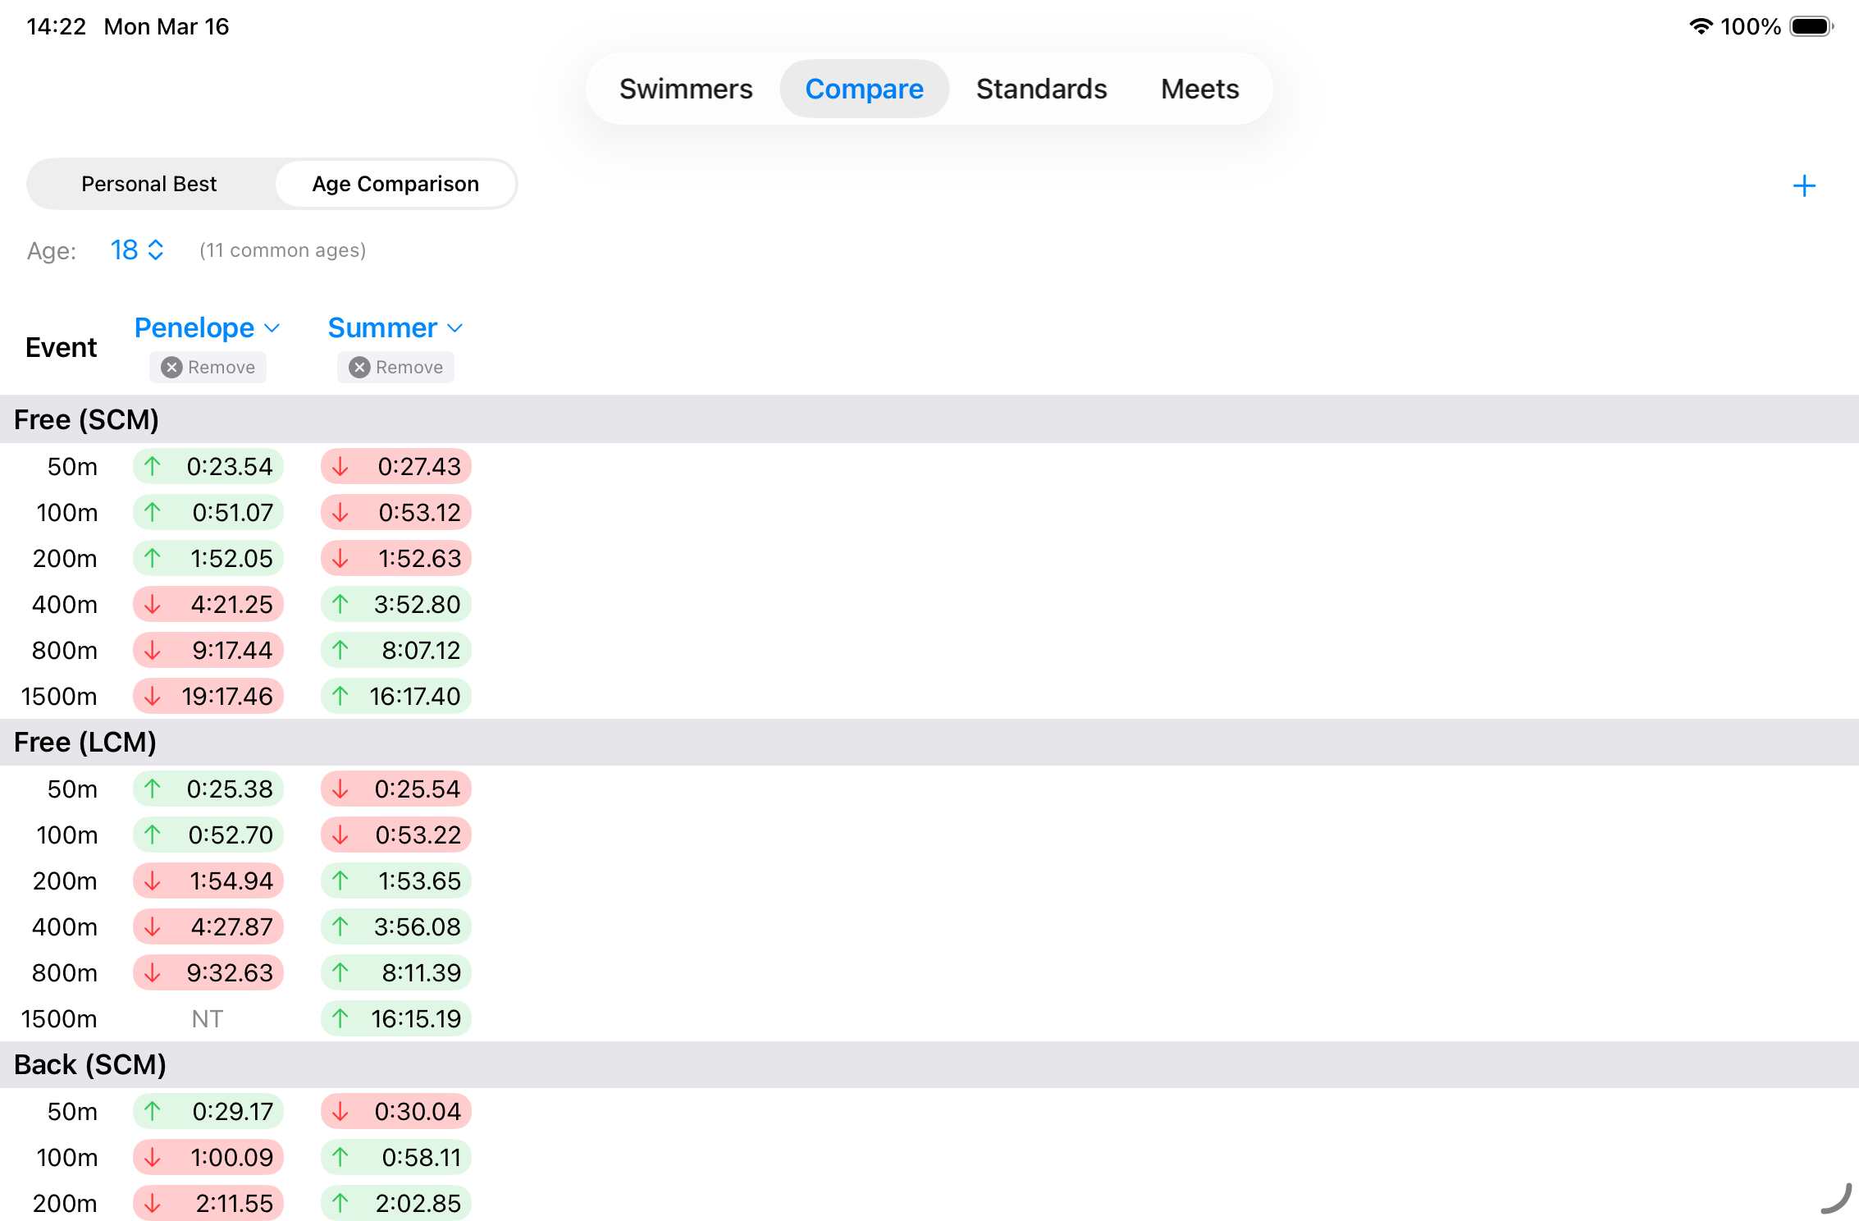This screenshot has height=1221, width=1859.
Task: Expand the Penelope swimmer dropdown
Action: tap(207, 328)
